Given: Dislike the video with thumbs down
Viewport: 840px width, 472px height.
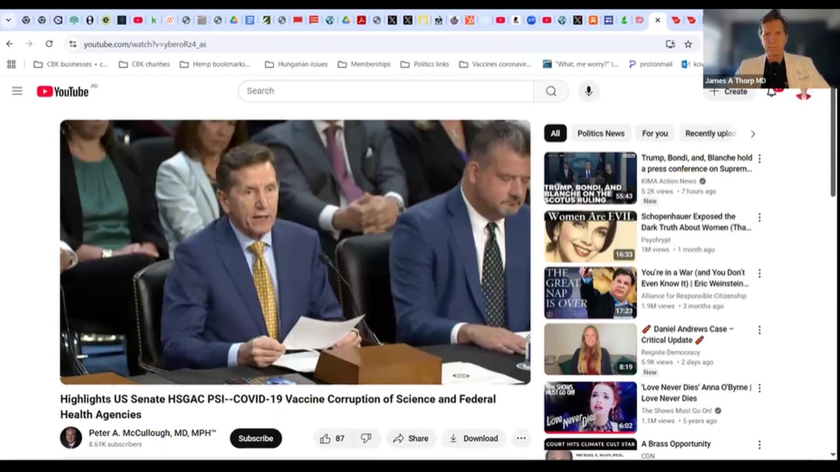Looking at the screenshot, I should [x=366, y=439].
